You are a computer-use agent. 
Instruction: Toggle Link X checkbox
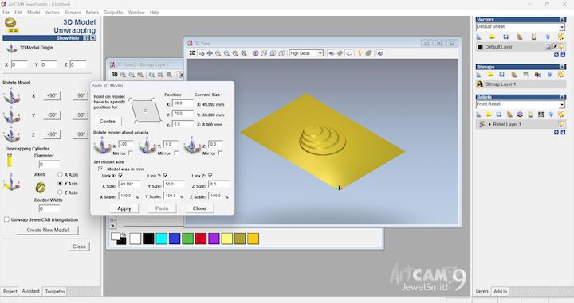[120, 176]
